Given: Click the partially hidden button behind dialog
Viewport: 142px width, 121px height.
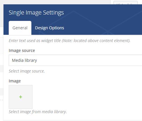Looking at the screenshot, I should click(125, 3).
